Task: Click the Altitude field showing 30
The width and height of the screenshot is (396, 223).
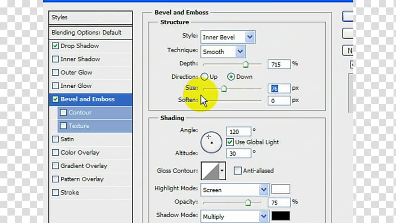Action: click(x=239, y=154)
